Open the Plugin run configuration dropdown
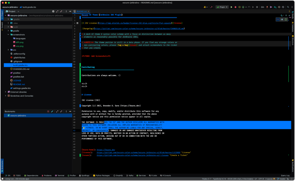The width and height of the screenshot is (295, 181). click(222, 7)
